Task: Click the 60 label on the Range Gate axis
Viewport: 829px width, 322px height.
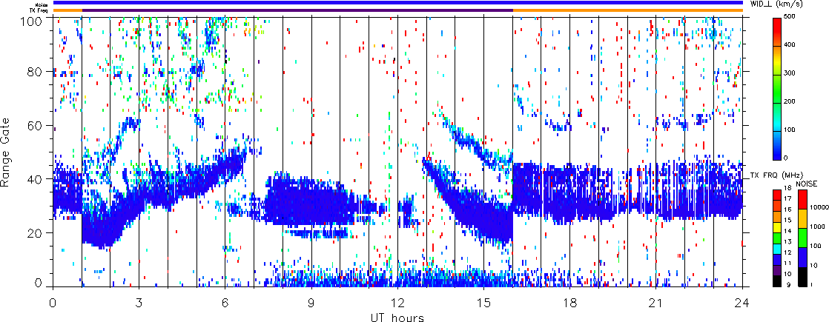Action: (x=42, y=125)
